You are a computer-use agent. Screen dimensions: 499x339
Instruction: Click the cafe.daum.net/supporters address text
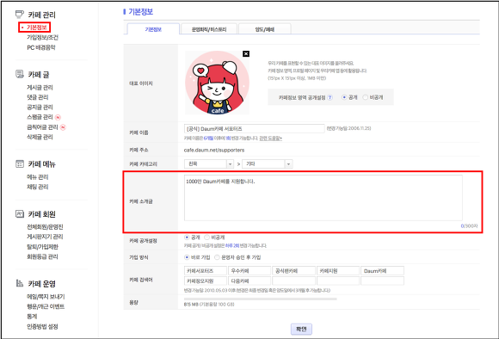pos(214,150)
